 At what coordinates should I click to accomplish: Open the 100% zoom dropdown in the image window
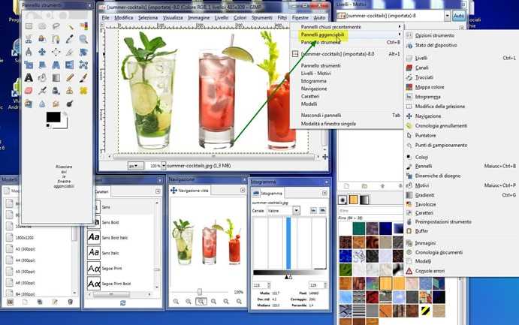click(155, 165)
